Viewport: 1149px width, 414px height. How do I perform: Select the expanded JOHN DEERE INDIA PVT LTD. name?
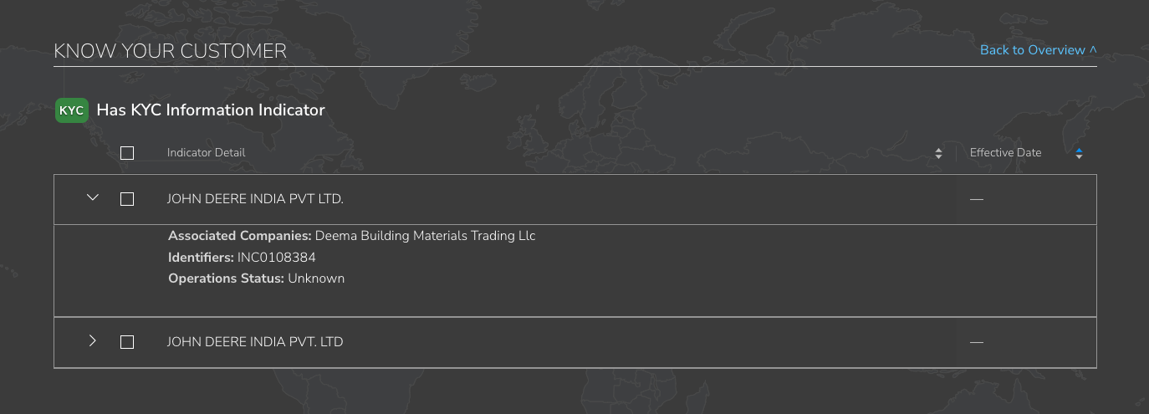click(x=255, y=199)
